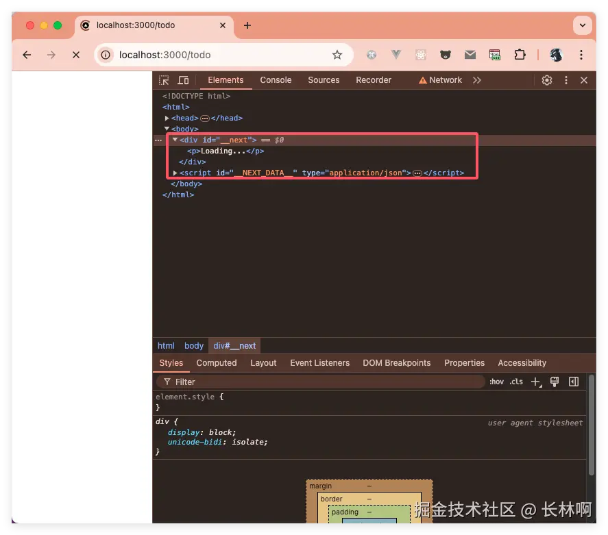Toggle rendering emulations paintbrush icon
The height and width of the screenshot is (535, 608).
[555, 382]
